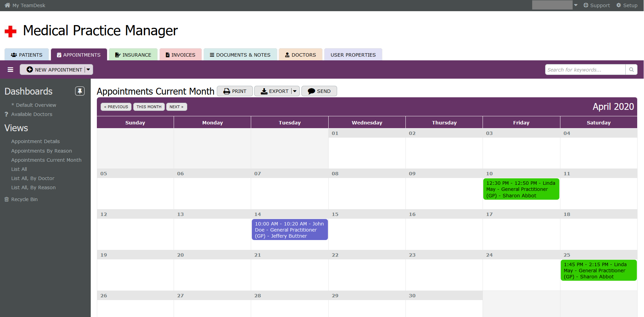Click the search magnifier icon
The width and height of the screenshot is (644, 317).
(x=631, y=70)
